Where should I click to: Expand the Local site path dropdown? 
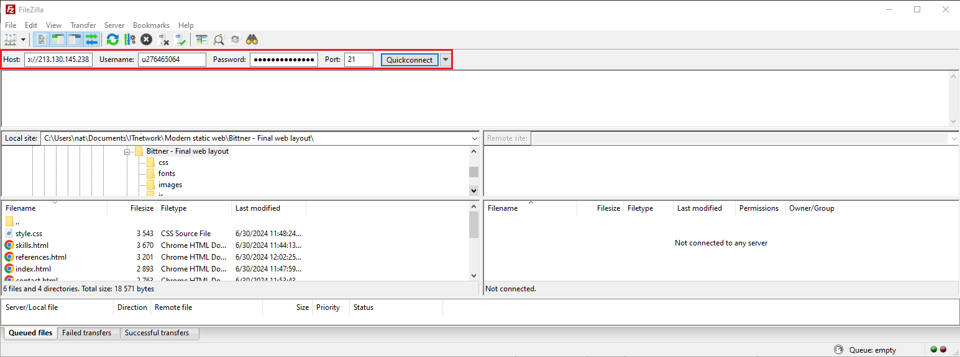[x=474, y=138]
